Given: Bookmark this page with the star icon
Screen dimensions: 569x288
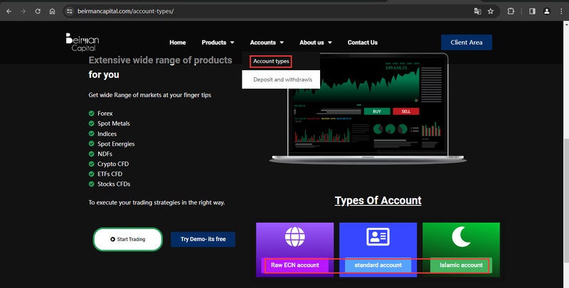Looking at the screenshot, I should (491, 11).
